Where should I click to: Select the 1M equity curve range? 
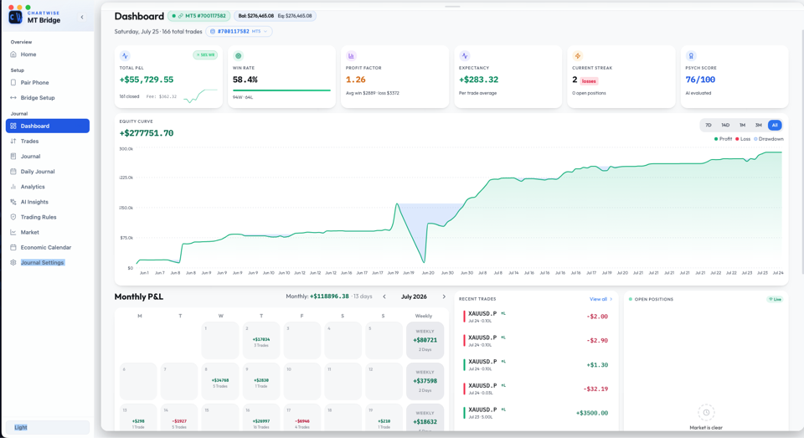742,125
